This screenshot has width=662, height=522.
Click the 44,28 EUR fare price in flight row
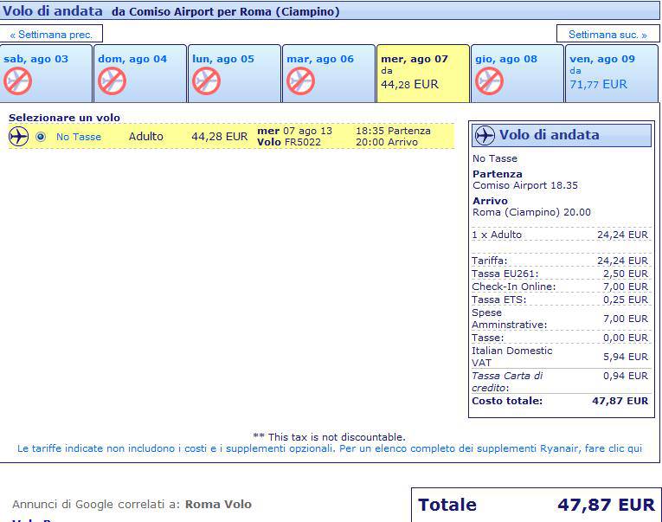[x=220, y=137]
